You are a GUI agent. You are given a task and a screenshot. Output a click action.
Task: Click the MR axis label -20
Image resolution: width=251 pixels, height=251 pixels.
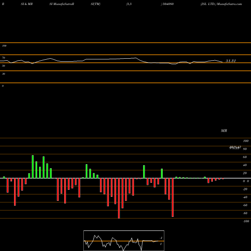(x=245, y=189)
